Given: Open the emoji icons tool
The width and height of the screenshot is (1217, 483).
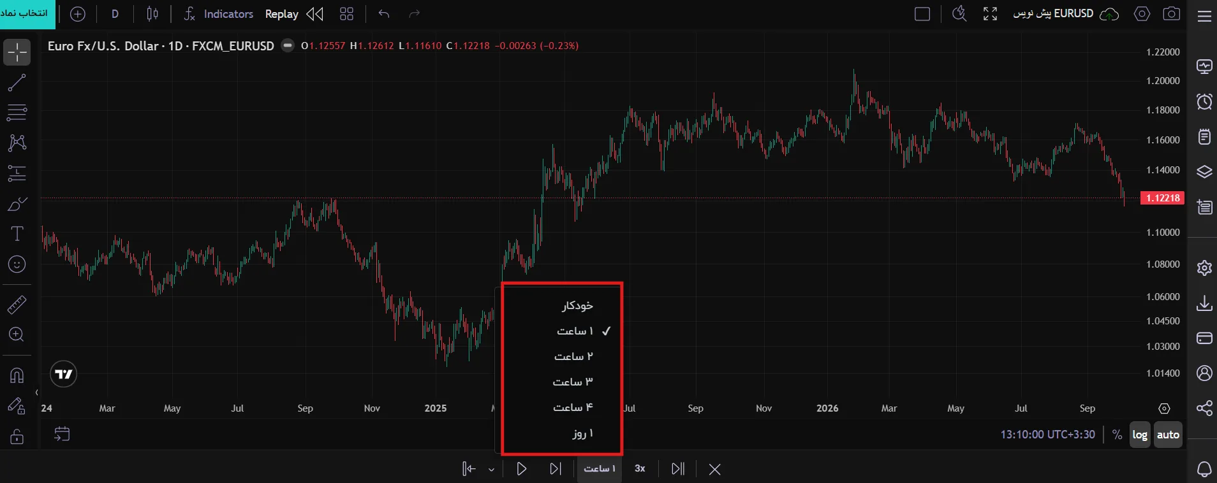Looking at the screenshot, I should click(17, 264).
